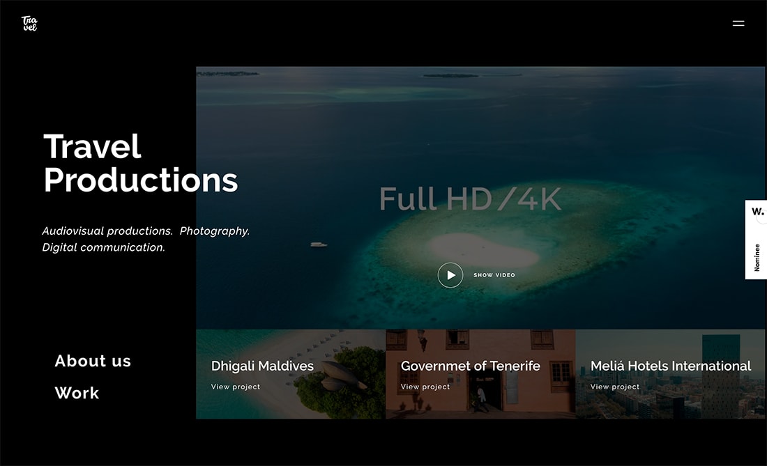Click View project under Governmet of Tenerife
The height and width of the screenshot is (466, 767).
point(425,387)
